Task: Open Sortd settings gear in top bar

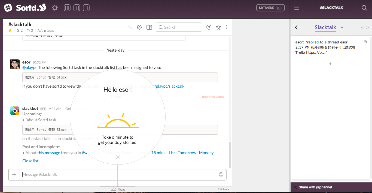Action: (55, 8)
